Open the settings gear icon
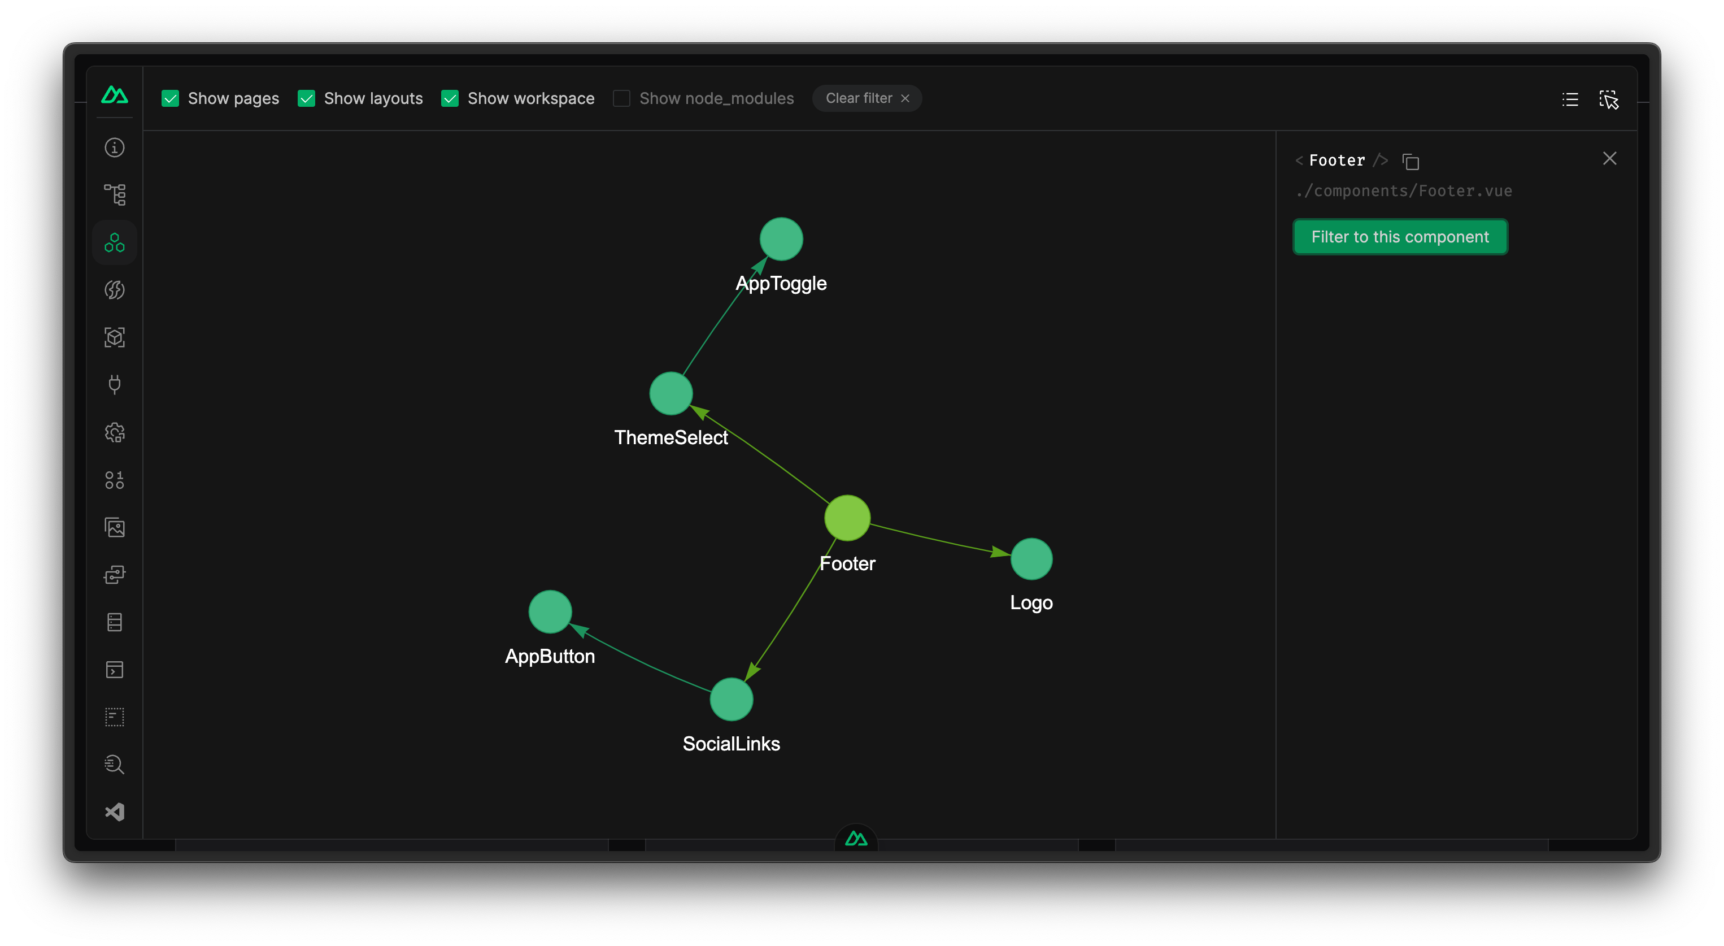1724x946 pixels. [114, 432]
